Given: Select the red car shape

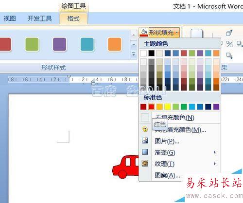Looking at the screenshot, I should (x=125, y=167).
